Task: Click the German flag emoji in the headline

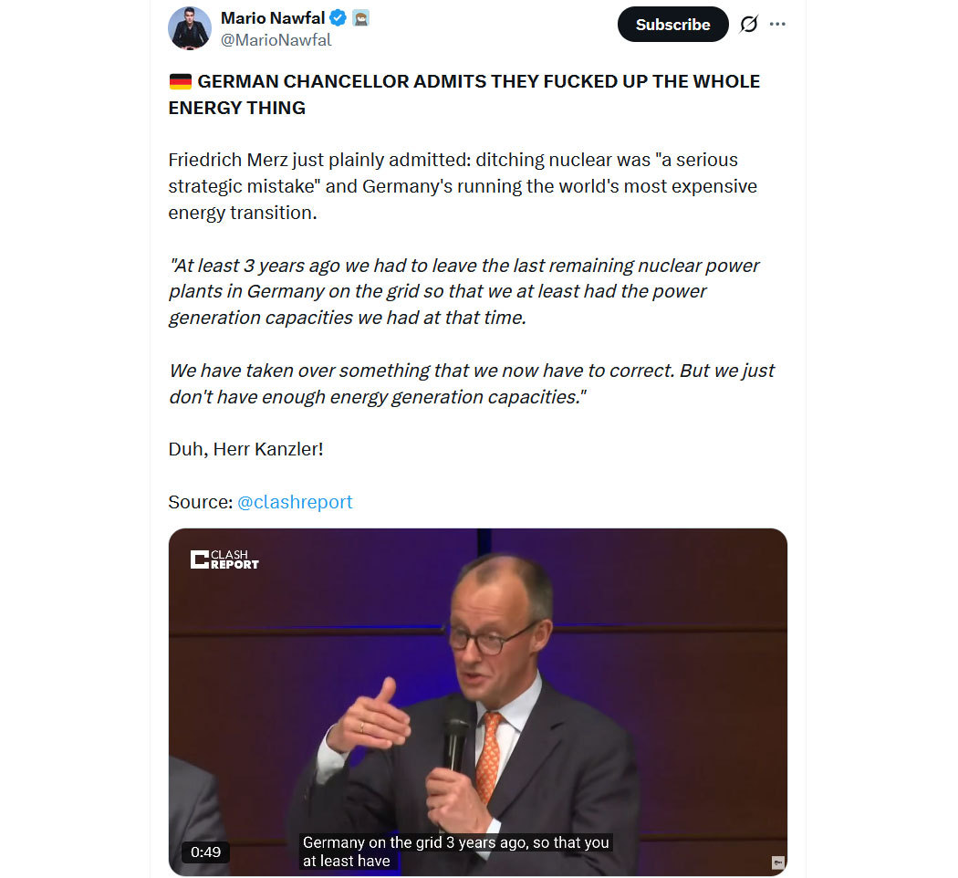Action: click(x=180, y=81)
